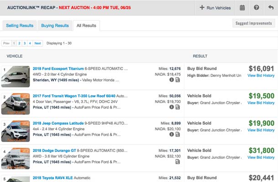The width and height of the screenshot is (278, 182).
Task: Click 'Miles: 50,056' value
Action: (x=170, y=96)
